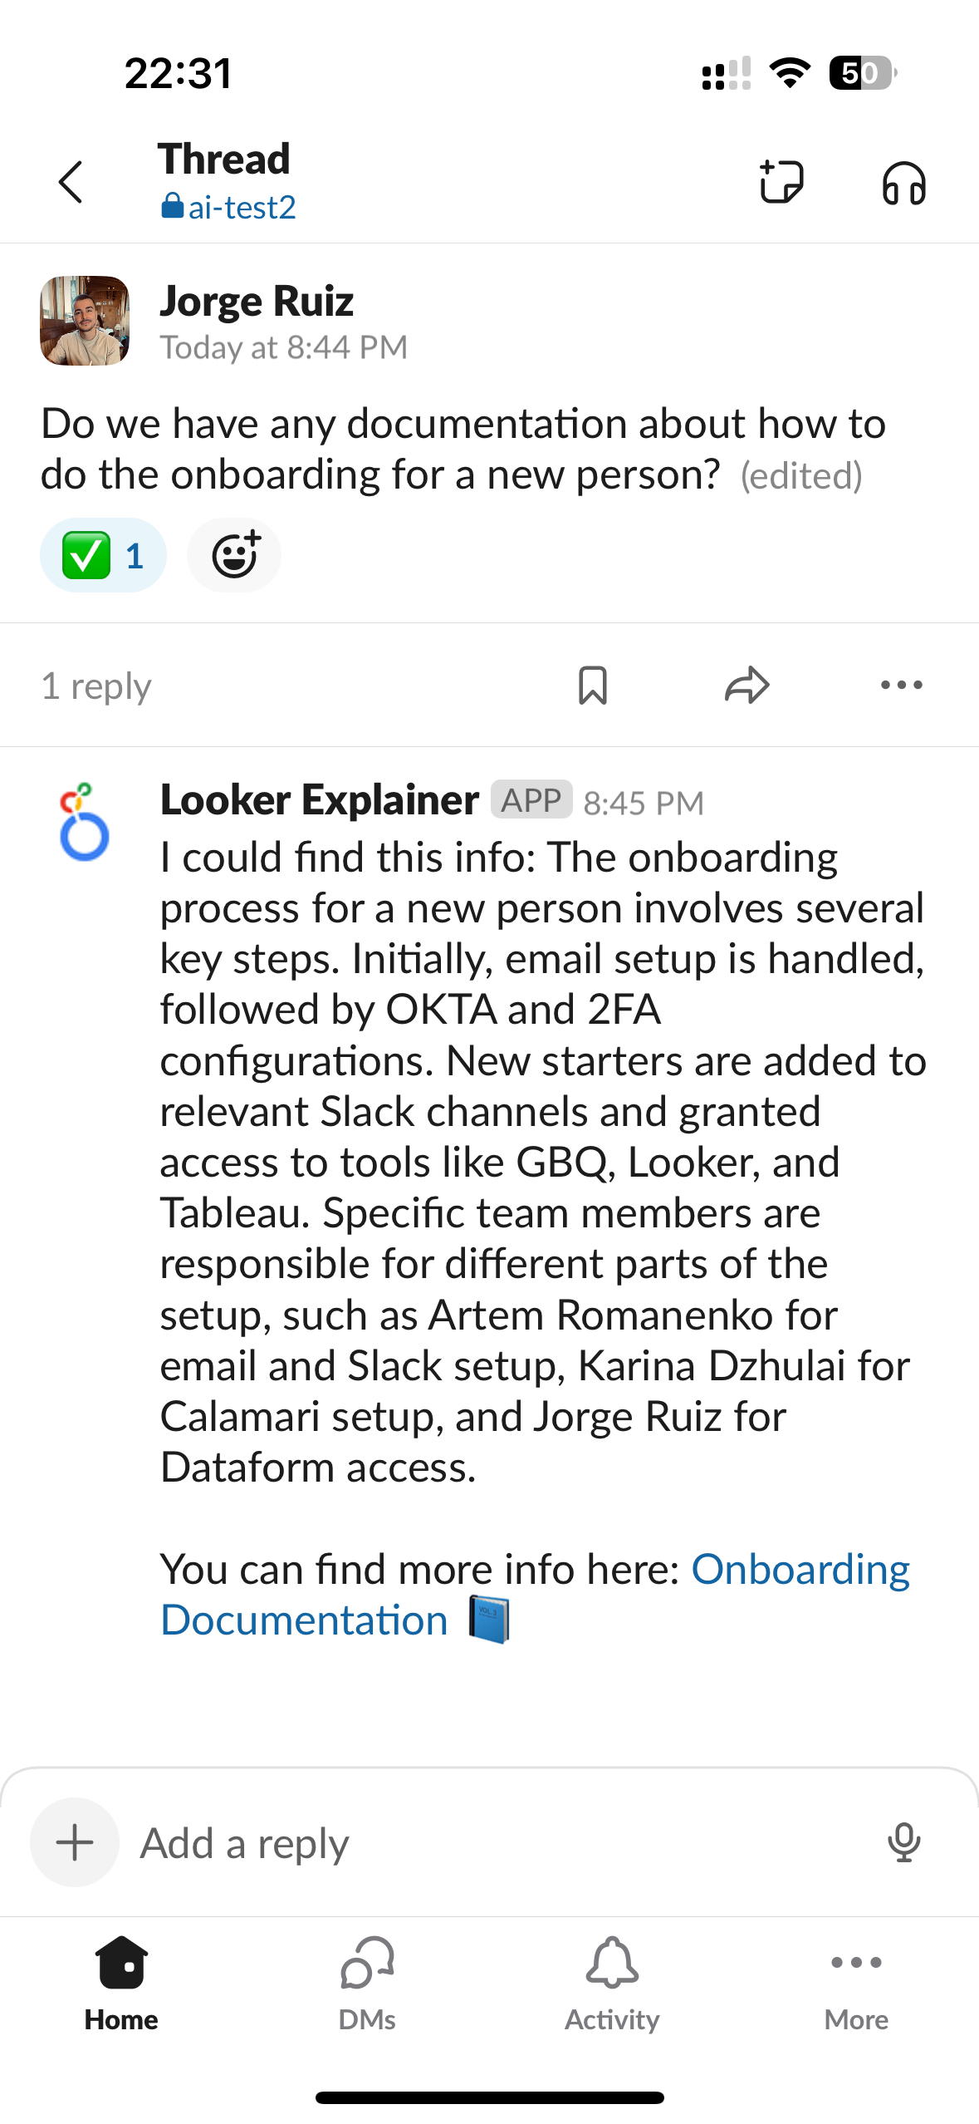
Task: Bookmark the message to save for later
Action: pos(593,686)
